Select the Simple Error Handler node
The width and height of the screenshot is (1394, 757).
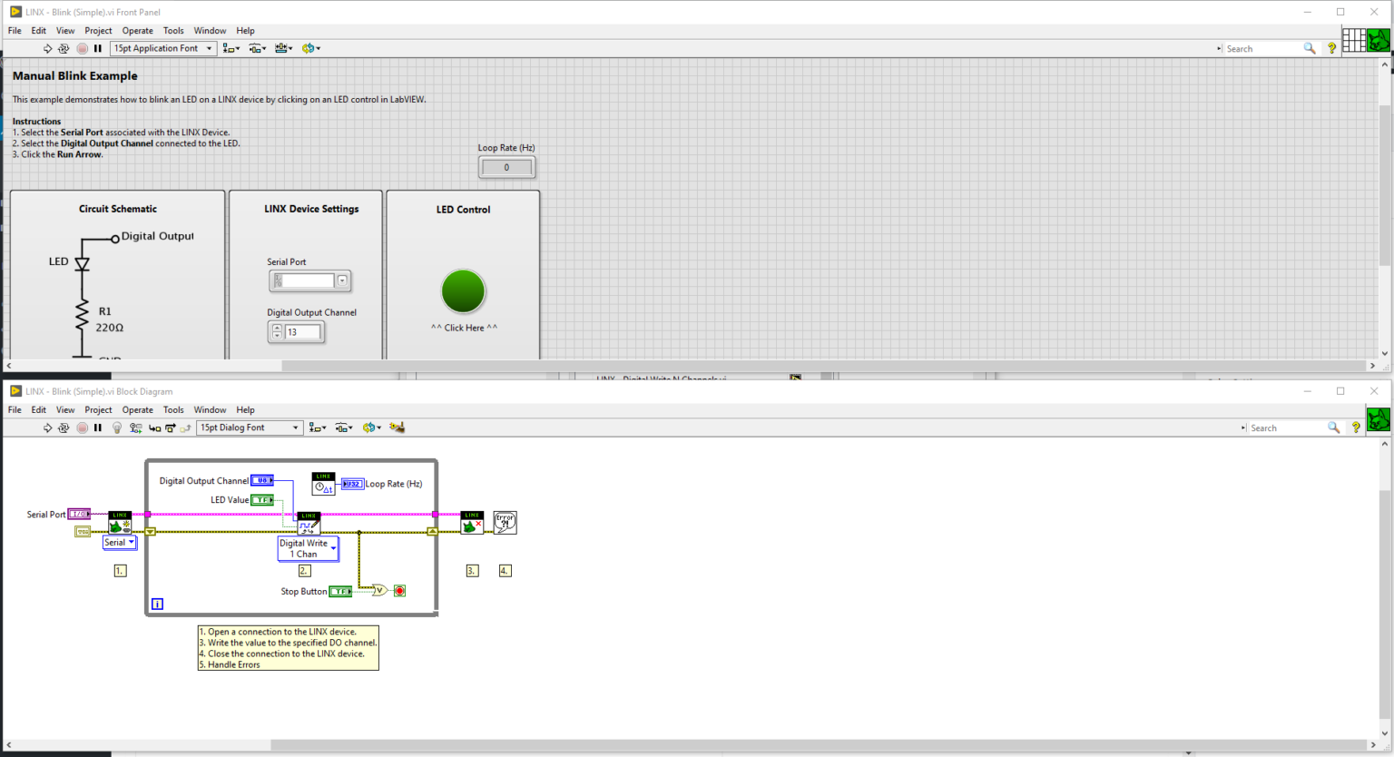505,523
